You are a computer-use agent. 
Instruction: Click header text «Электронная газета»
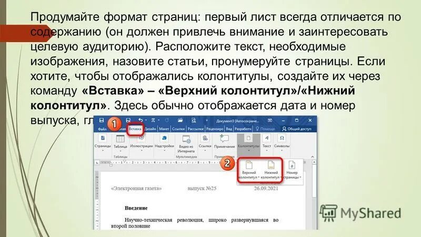point(136,189)
